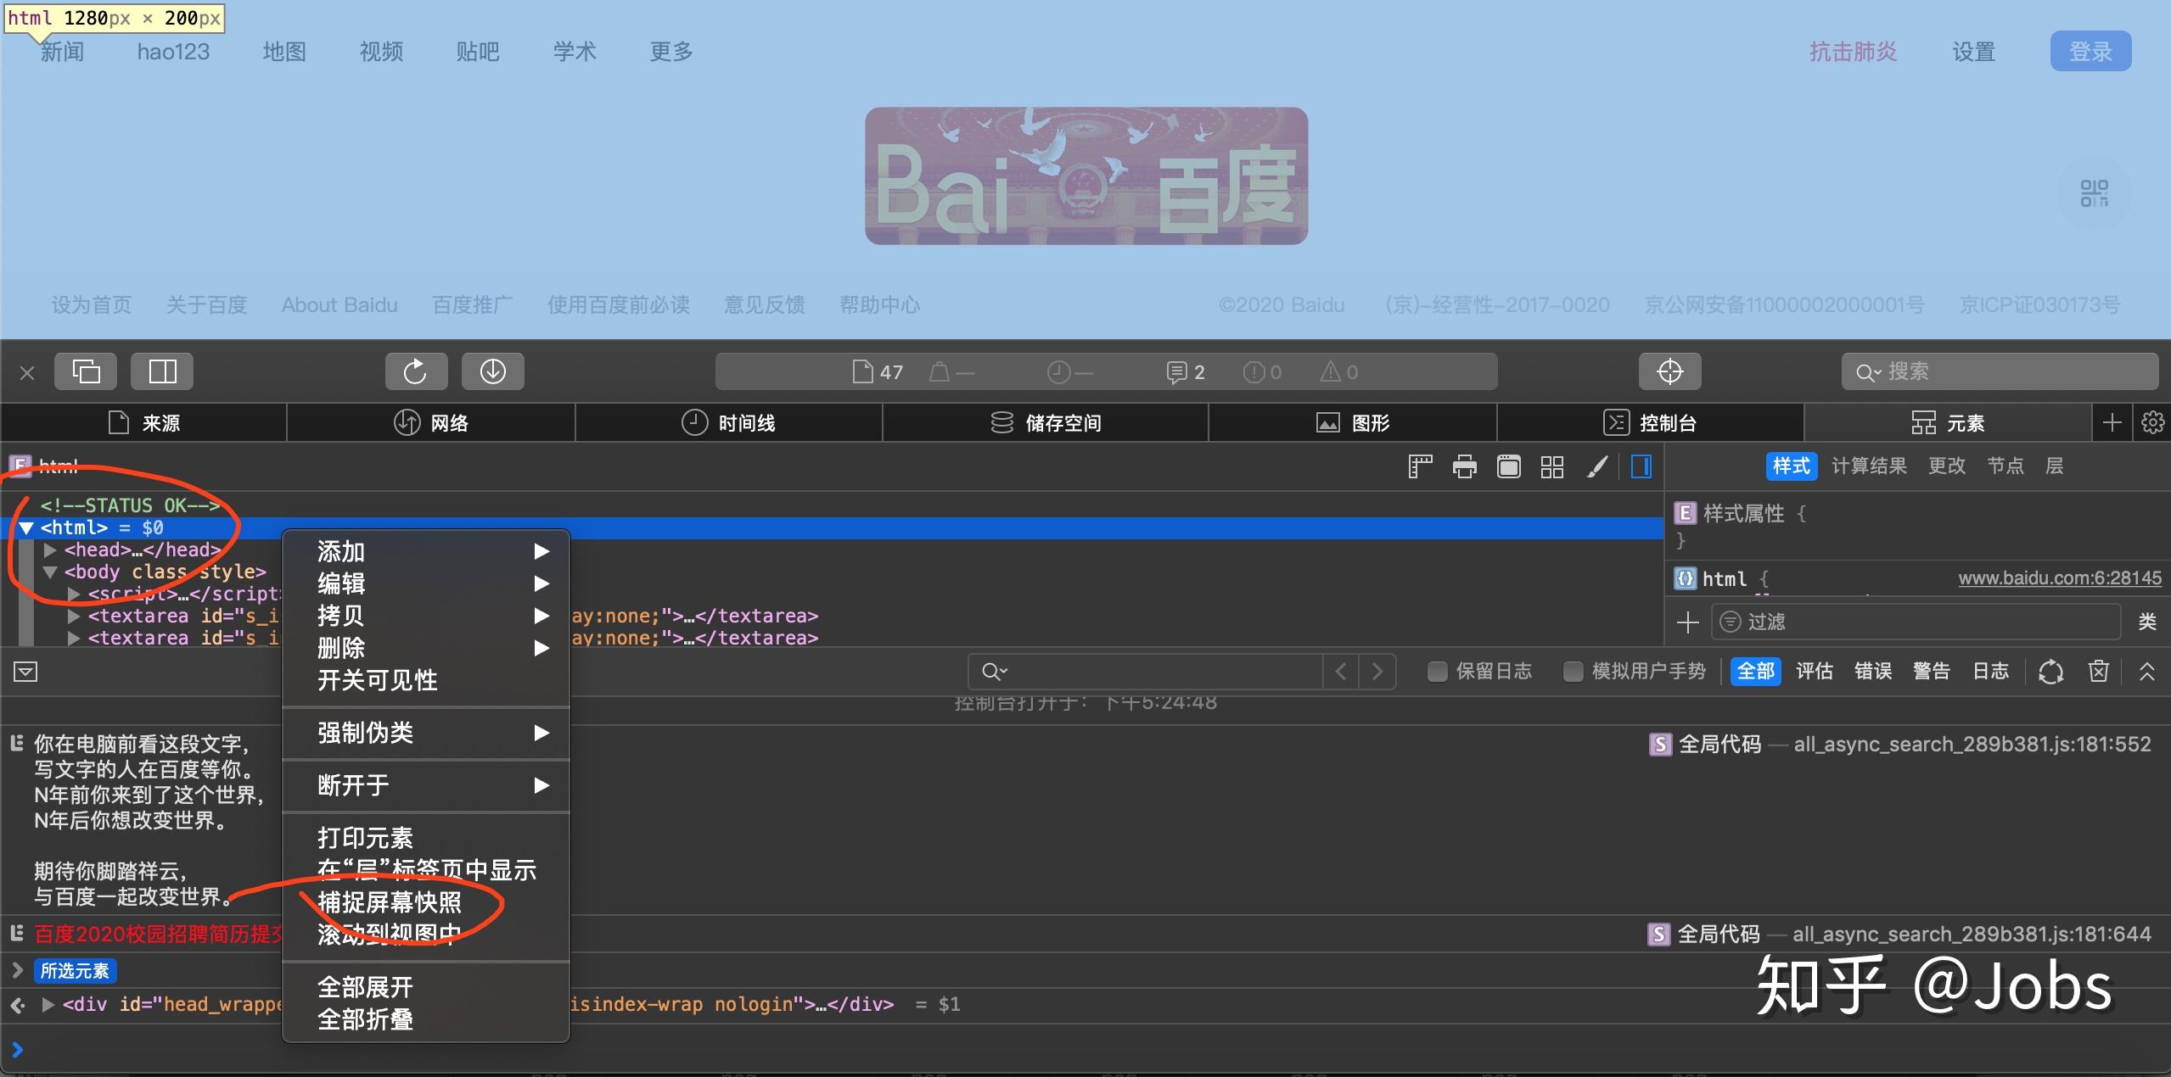This screenshot has height=1077, width=2171.
Task: Select the 日志 console filter
Action: tap(1991, 672)
